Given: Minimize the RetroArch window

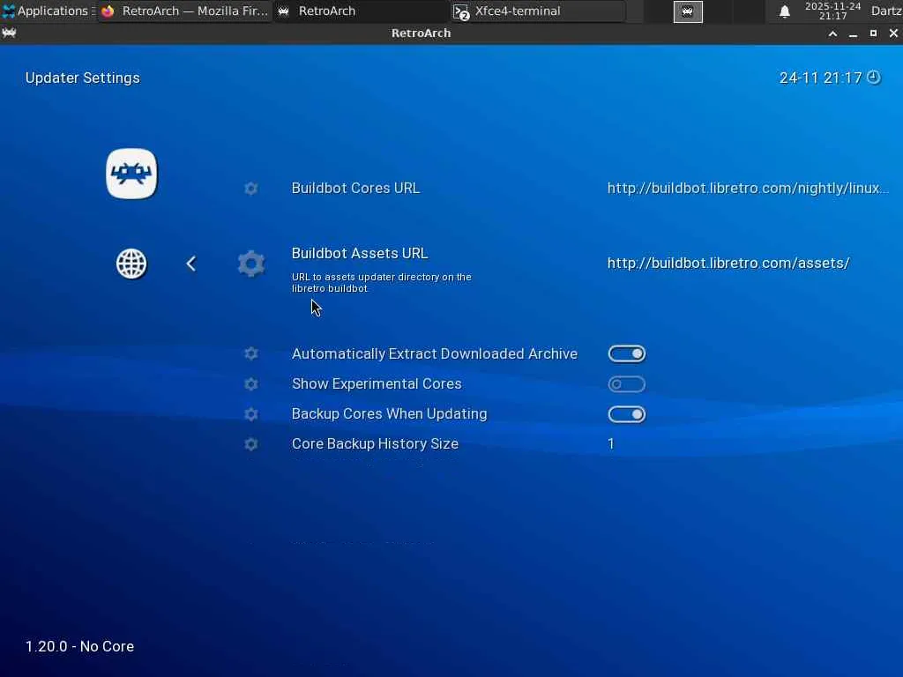Looking at the screenshot, I should (x=853, y=34).
